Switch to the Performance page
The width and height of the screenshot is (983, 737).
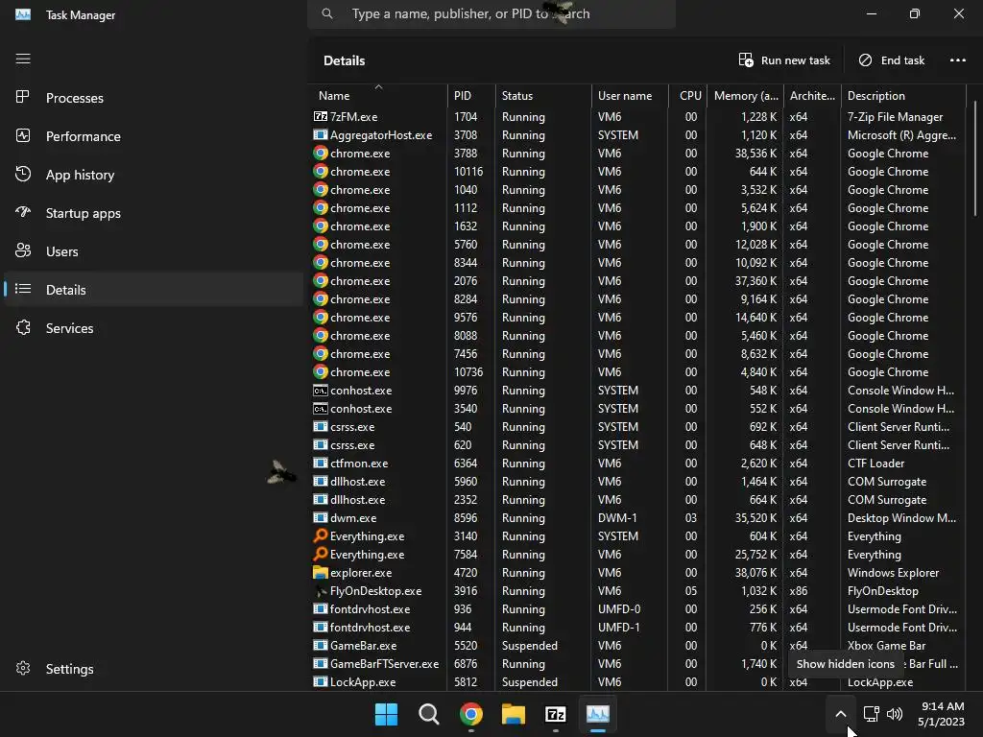pyautogui.click(x=154, y=136)
